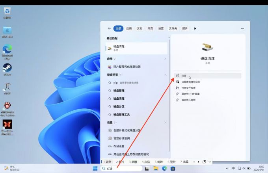The width and height of the screenshot is (268, 173).
Task: Click ci'p 查看更多搜索结果 web suggestion
Action: pyautogui.click(x=136, y=83)
